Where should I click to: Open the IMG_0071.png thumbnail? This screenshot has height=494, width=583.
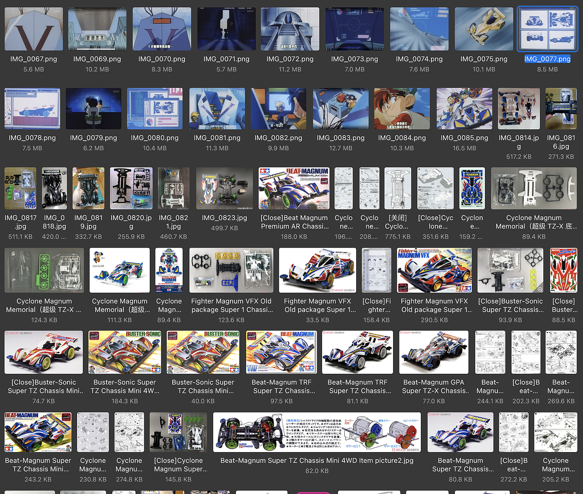click(226, 29)
